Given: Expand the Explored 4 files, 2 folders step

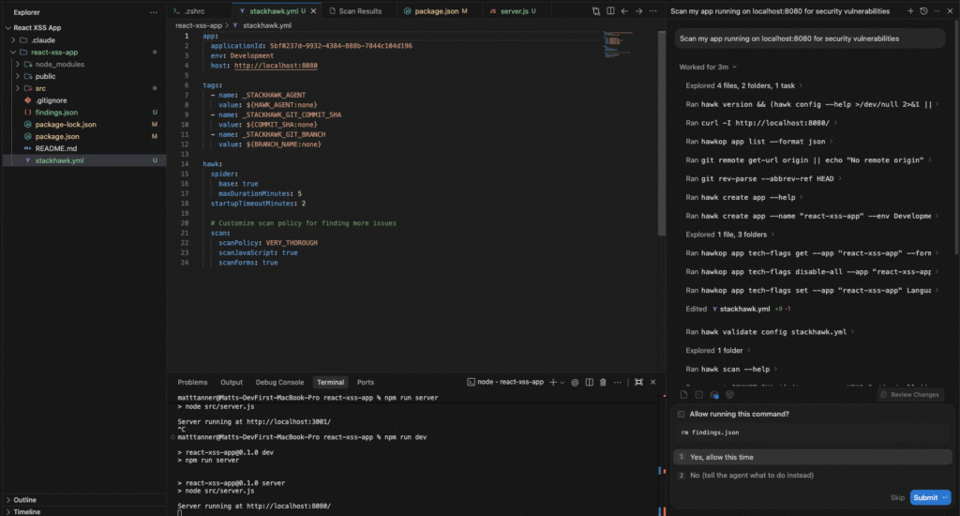Looking at the screenshot, I should [x=743, y=85].
